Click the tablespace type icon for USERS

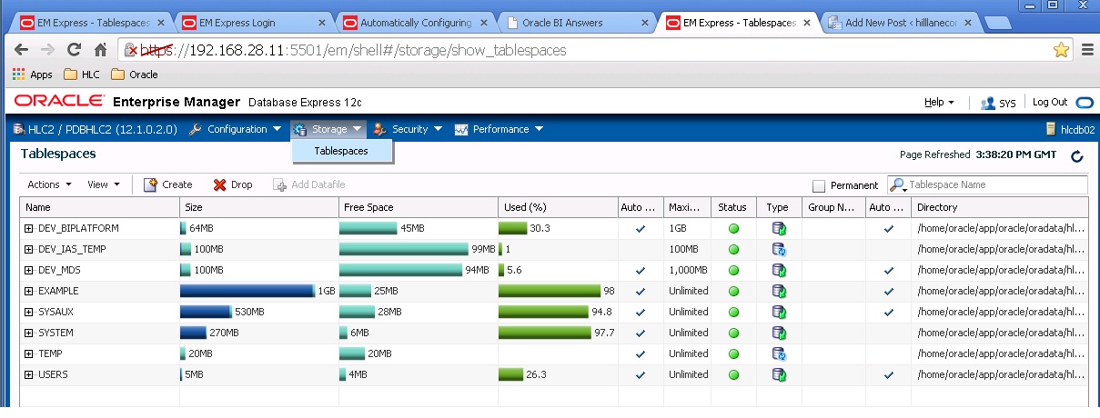(x=778, y=374)
